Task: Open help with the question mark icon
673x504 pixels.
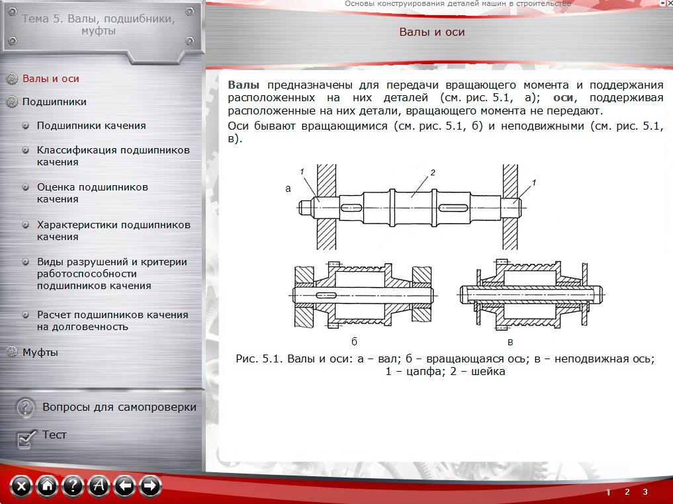Action: click(x=73, y=487)
